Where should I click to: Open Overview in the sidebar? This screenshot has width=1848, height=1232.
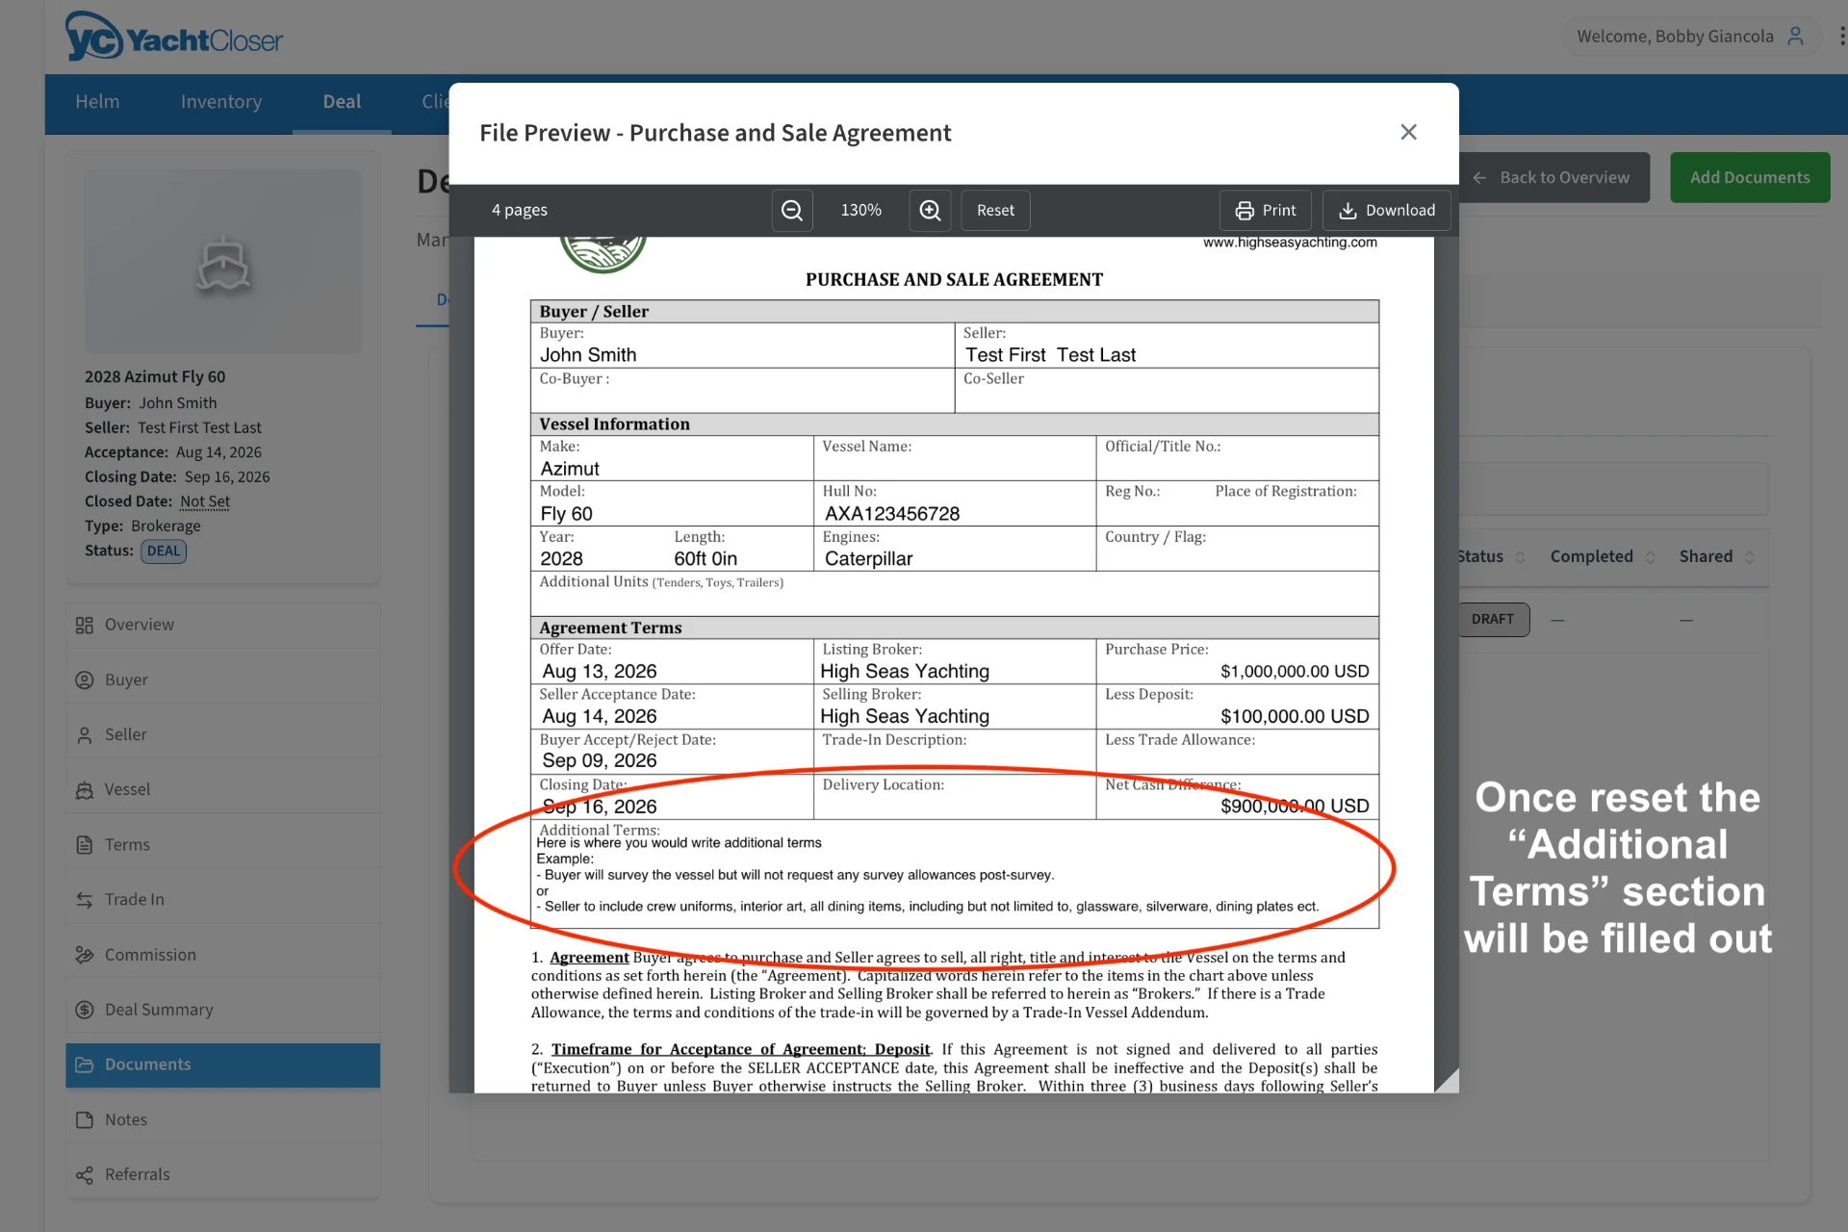point(222,625)
